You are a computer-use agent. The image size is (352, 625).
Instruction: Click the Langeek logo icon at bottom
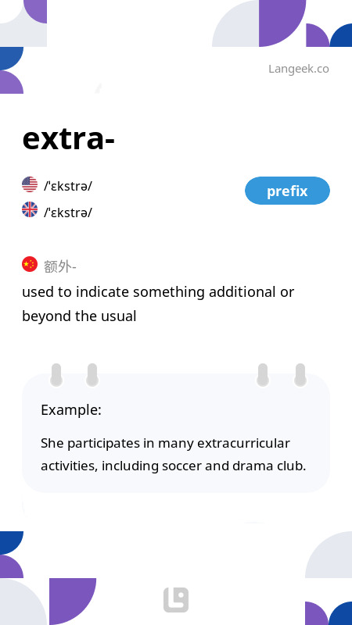pyautogui.click(x=176, y=599)
